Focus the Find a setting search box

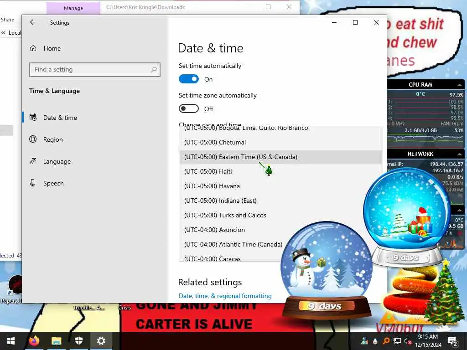tap(95, 70)
